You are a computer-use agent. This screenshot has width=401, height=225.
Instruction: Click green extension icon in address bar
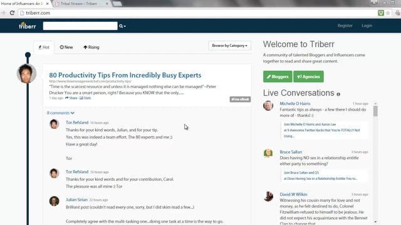click(x=381, y=12)
